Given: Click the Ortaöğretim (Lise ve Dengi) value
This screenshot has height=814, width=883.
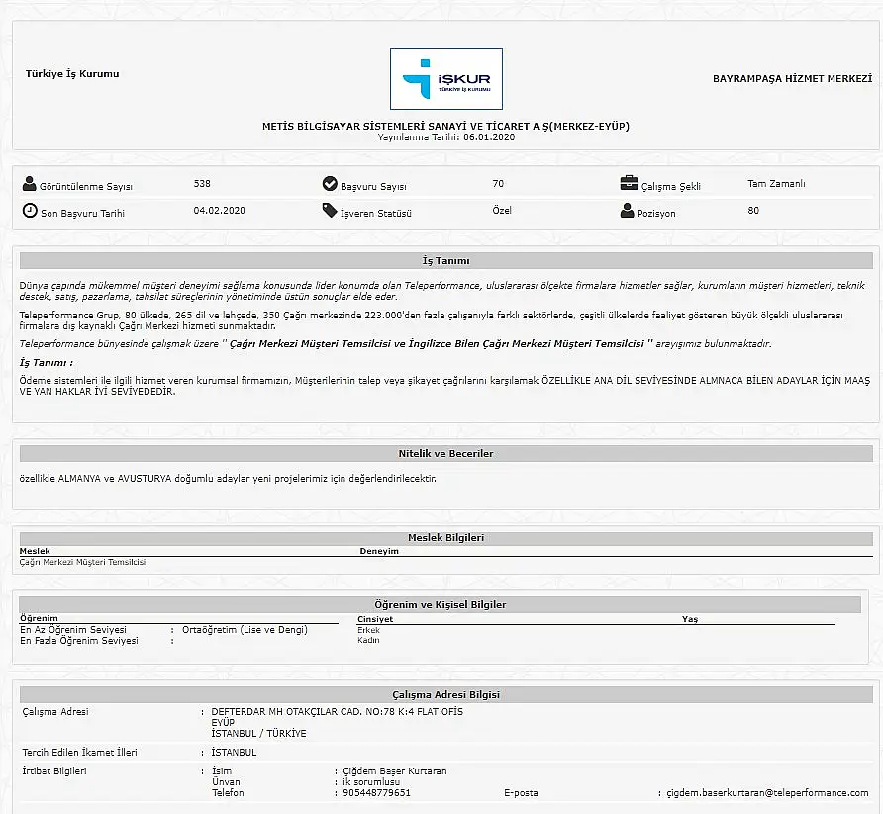Looking at the screenshot, I should pos(245,630).
